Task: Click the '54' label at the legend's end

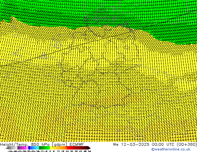Action: click(x=89, y=151)
